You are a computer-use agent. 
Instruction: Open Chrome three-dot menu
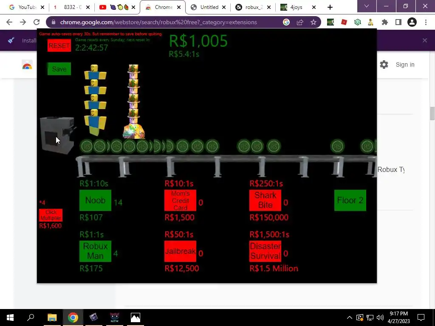(x=426, y=22)
